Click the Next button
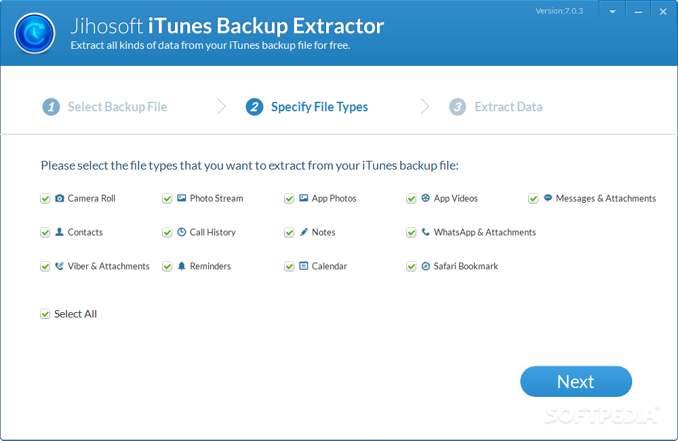 [576, 382]
